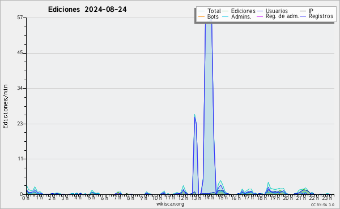The image size is (340, 209).
Task: Select the 'Ediciones' legend entry
Action: 243,11
